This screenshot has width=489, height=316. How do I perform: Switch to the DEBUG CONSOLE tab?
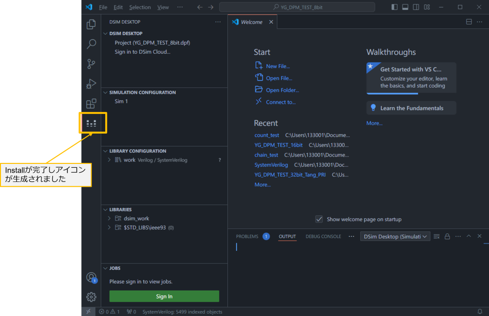tap(323, 236)
